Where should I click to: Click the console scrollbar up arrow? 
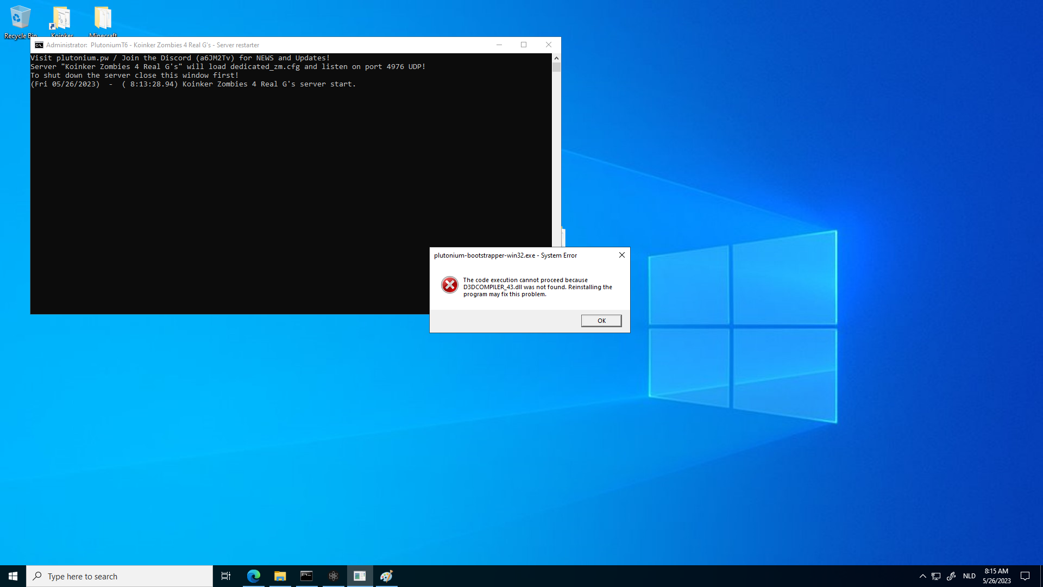[x=556, y=58]
